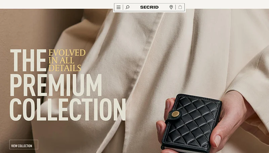Viewport: 269px width, 153px height.
Task: Click the gold EVOLVED tagline word
Action: (67, 53)
